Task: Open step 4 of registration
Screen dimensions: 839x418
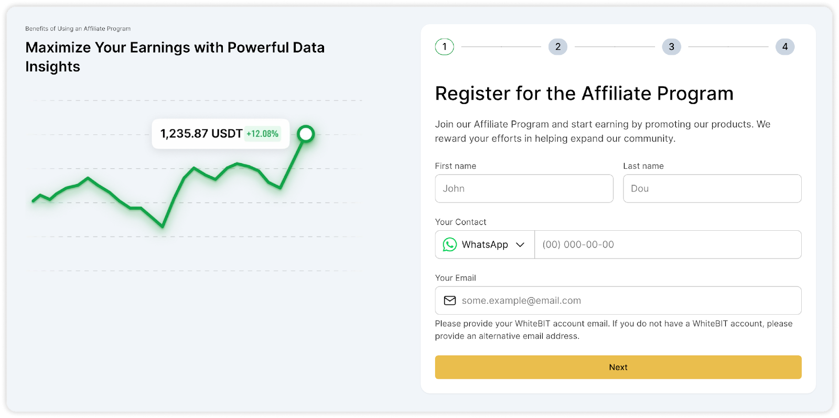Action: click(785, 47)
